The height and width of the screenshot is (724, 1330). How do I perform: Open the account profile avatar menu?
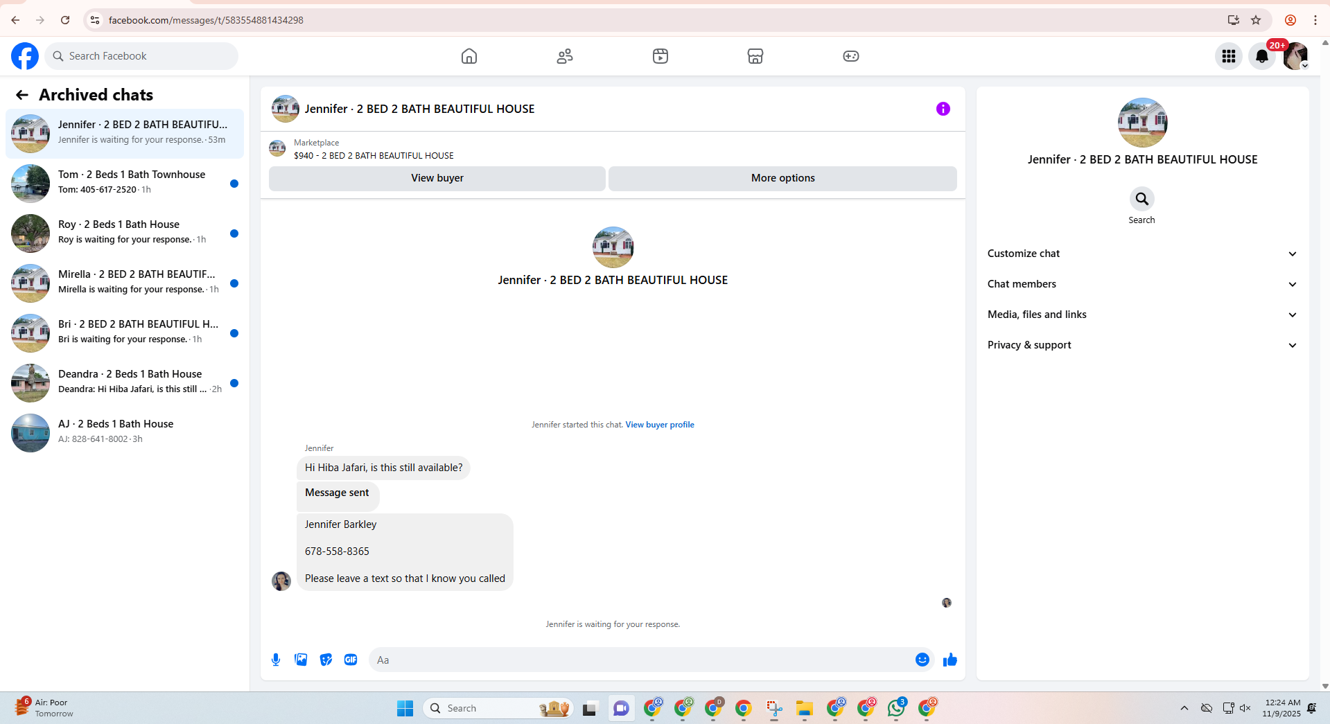[1295, 56]
